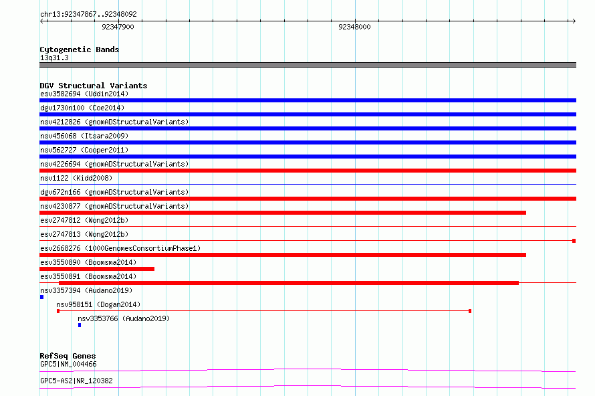Click the RefSeq Genes track title
The height and width of the screenshot is (396, 595).
click(x=68, y=356)
